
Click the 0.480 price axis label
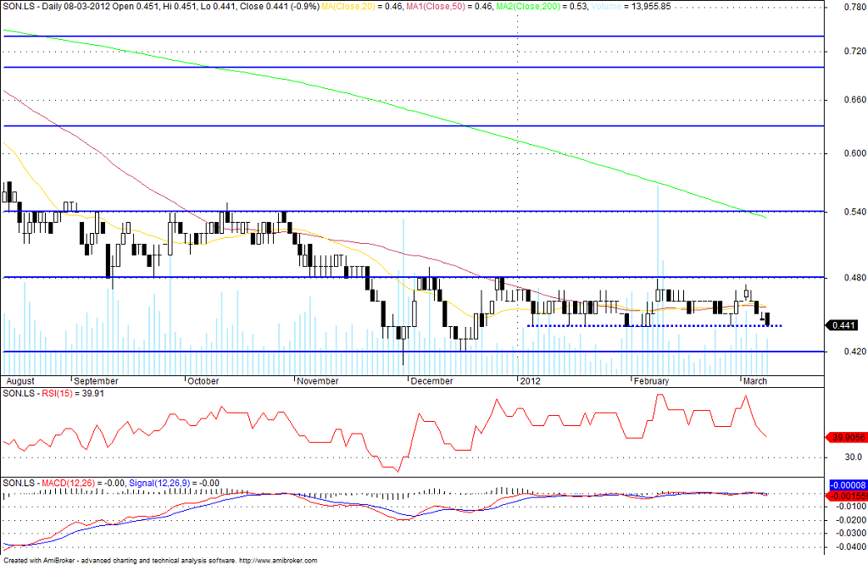pyautogui.click(x=855, y=279)
